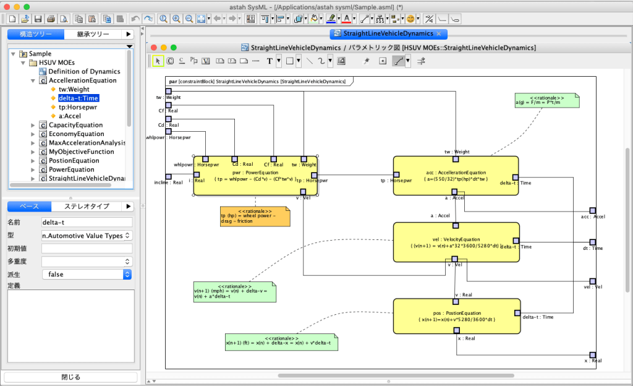Click the Undo arrow icon
633x386 pixels.
coord(135,19)
